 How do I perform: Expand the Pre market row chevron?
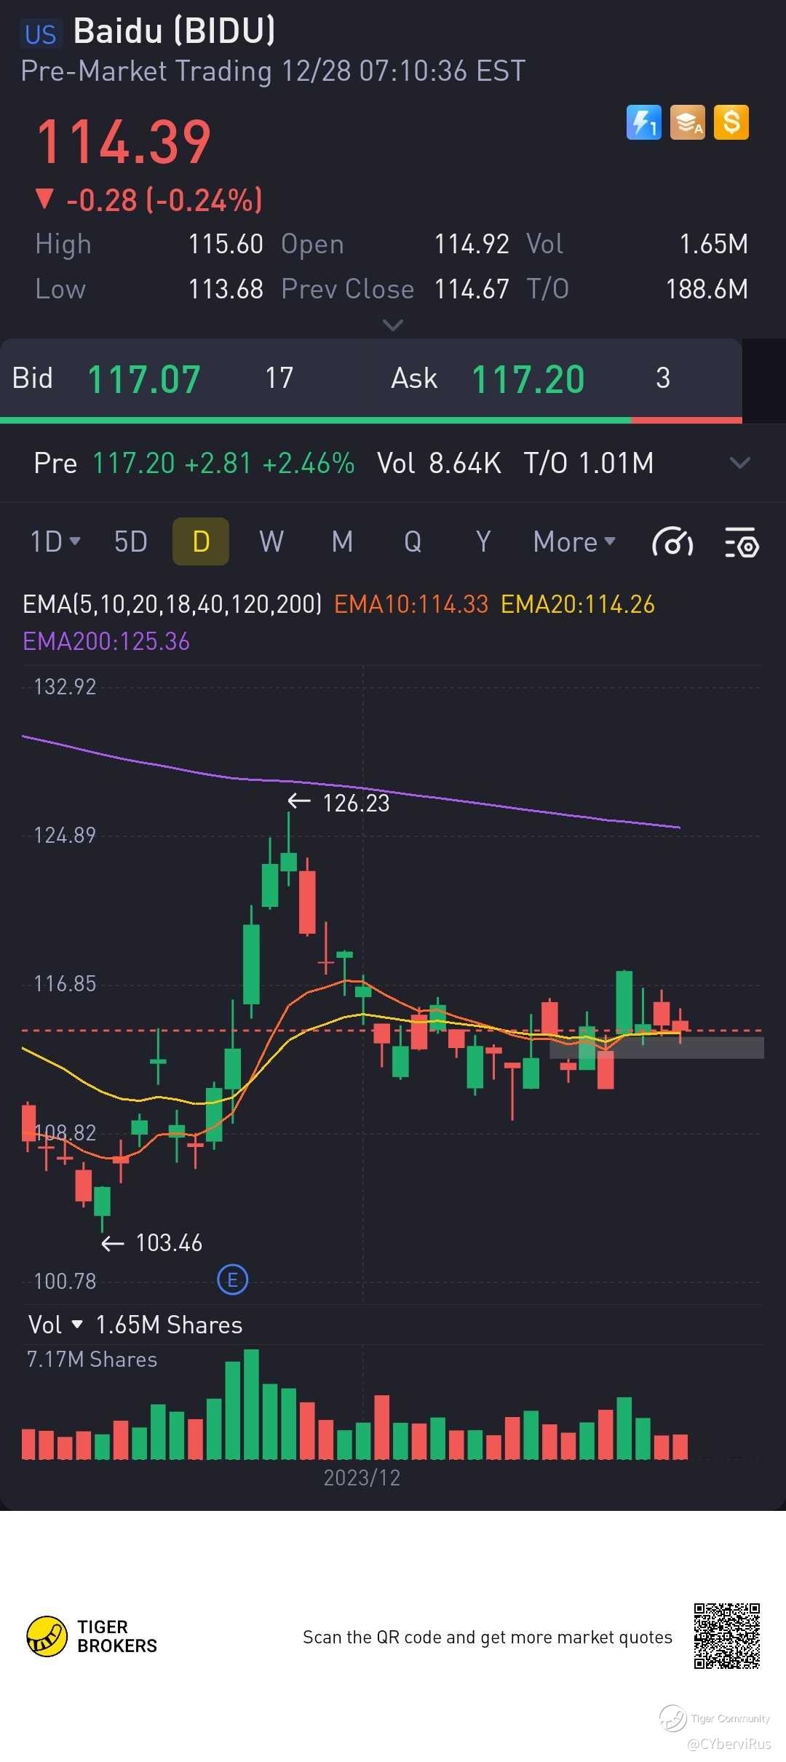pos(739,463)
